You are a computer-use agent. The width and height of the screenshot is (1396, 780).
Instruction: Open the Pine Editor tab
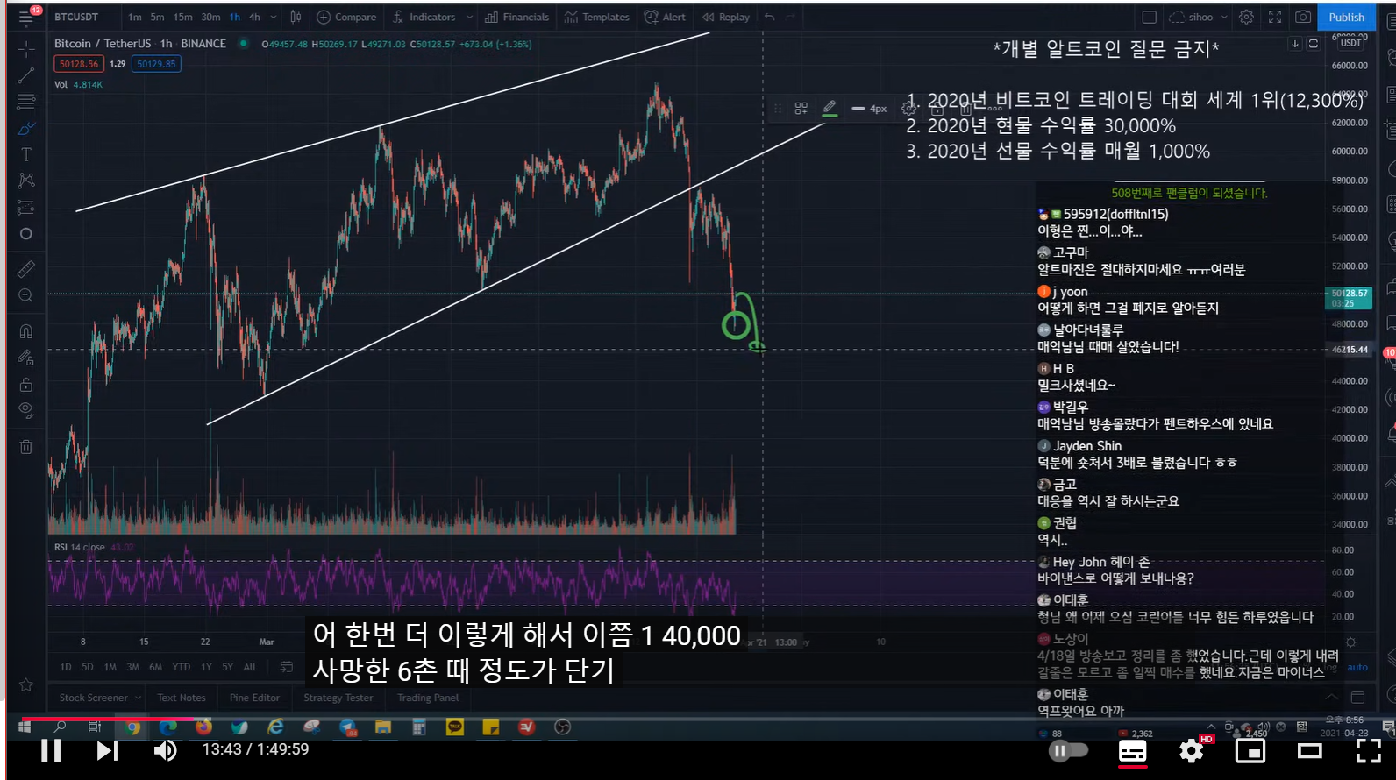click(254, 698)
